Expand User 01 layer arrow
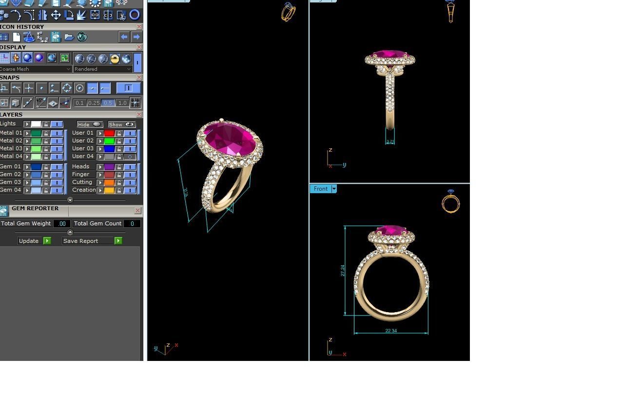Viewport: 621px width, 398px height. coord(100,133)
